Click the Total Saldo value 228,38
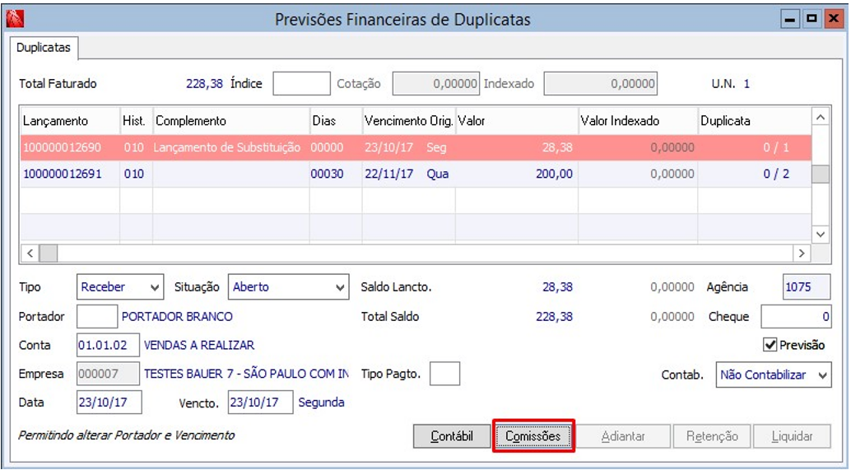851x470 pixels. 554,316
